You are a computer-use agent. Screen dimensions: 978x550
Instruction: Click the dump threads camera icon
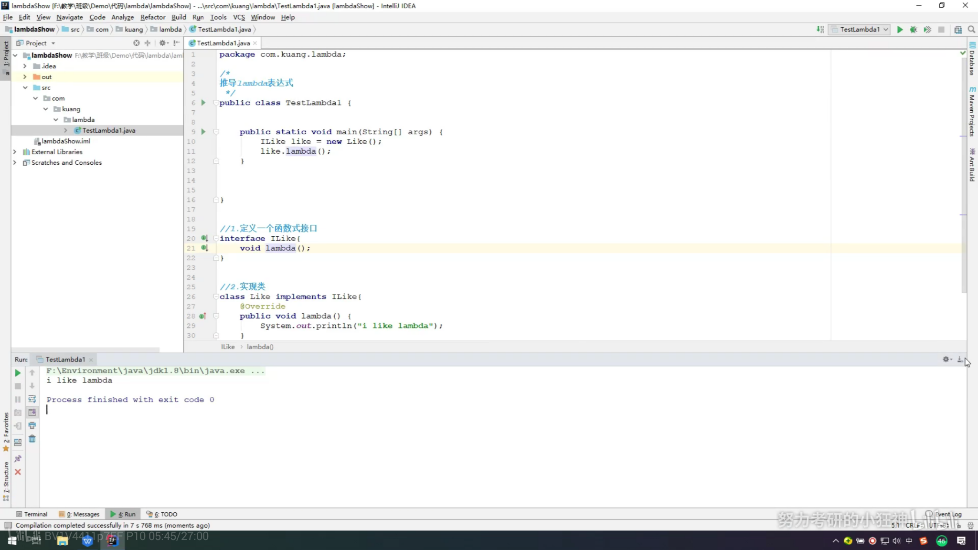click(18, 412)
